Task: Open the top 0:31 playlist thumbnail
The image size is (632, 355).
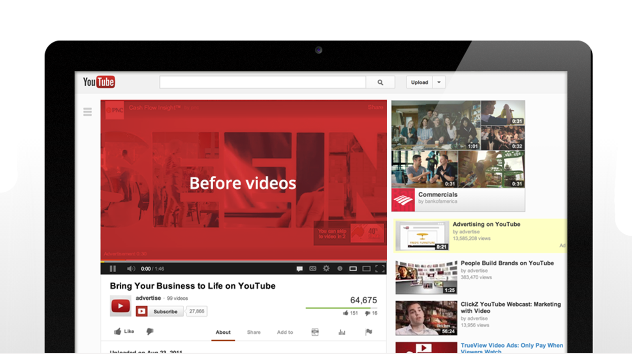Action: 503,113
